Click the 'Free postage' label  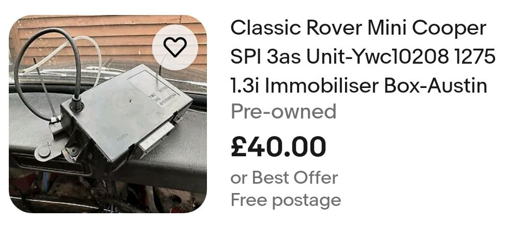[286, 200]
